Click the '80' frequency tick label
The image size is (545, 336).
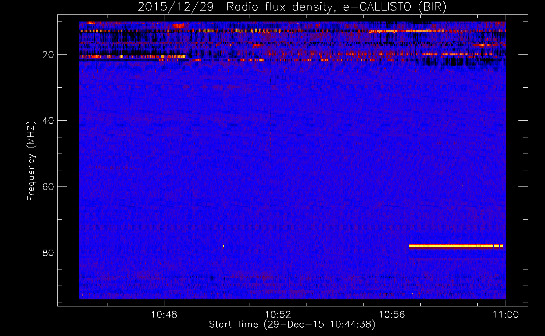[48, 253]
